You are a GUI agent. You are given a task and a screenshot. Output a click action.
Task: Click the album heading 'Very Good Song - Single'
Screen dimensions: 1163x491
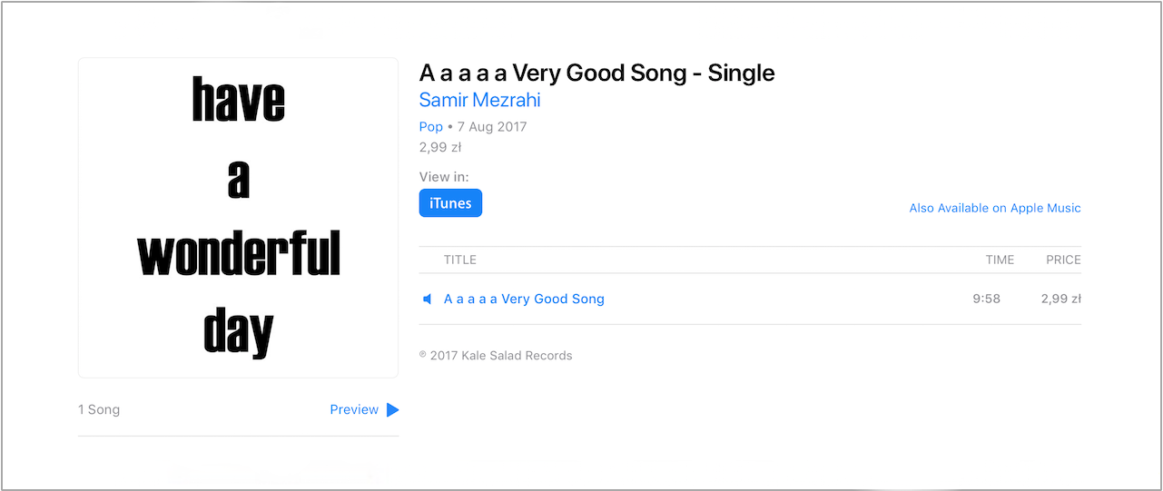click(x=596, y=74)
